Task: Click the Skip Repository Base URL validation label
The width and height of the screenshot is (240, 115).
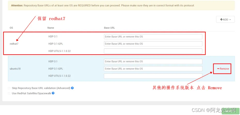Action: tap(41, 88)
